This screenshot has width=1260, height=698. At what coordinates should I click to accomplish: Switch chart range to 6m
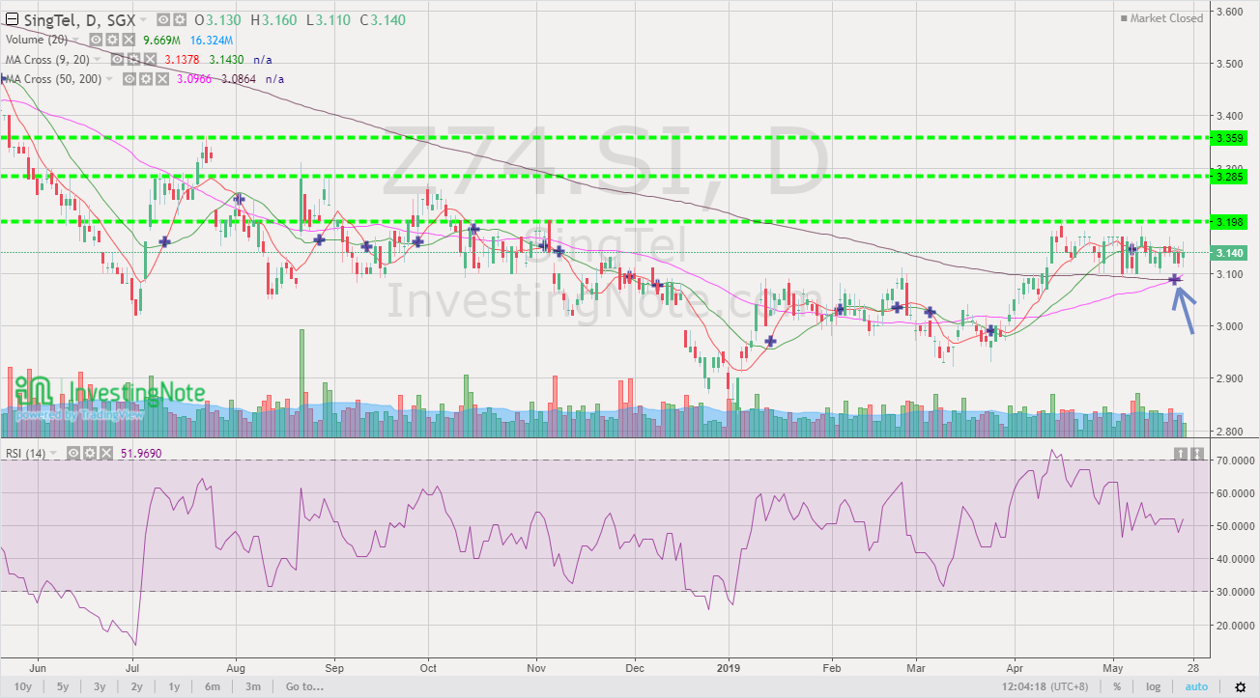[x=213, y=686]
